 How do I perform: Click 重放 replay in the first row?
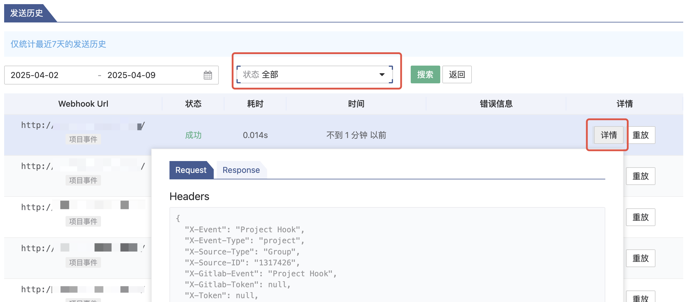click(x=640, y=135)
